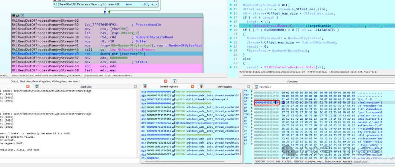The width and height of the screenshot is (395, 167).
Task: Click the jump arrow beside RCX register
Action: [x=174, y=99]
